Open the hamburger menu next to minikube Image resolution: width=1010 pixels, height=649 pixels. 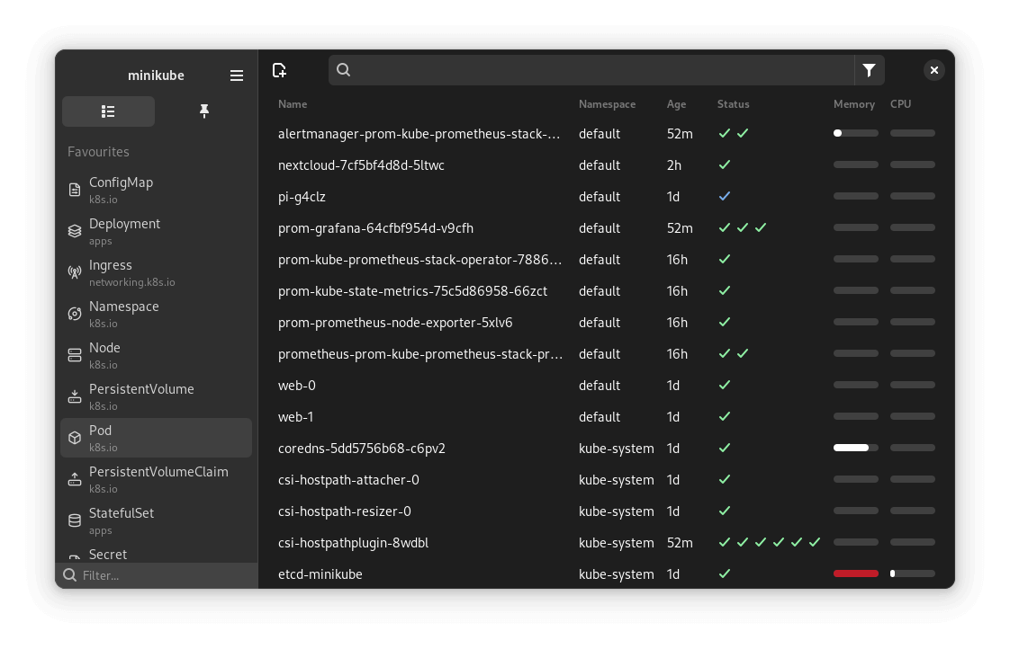coord(237,76)
